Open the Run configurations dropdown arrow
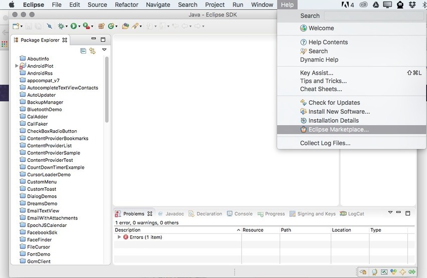This screenshot has height=278, width=427. click(79, 27)
